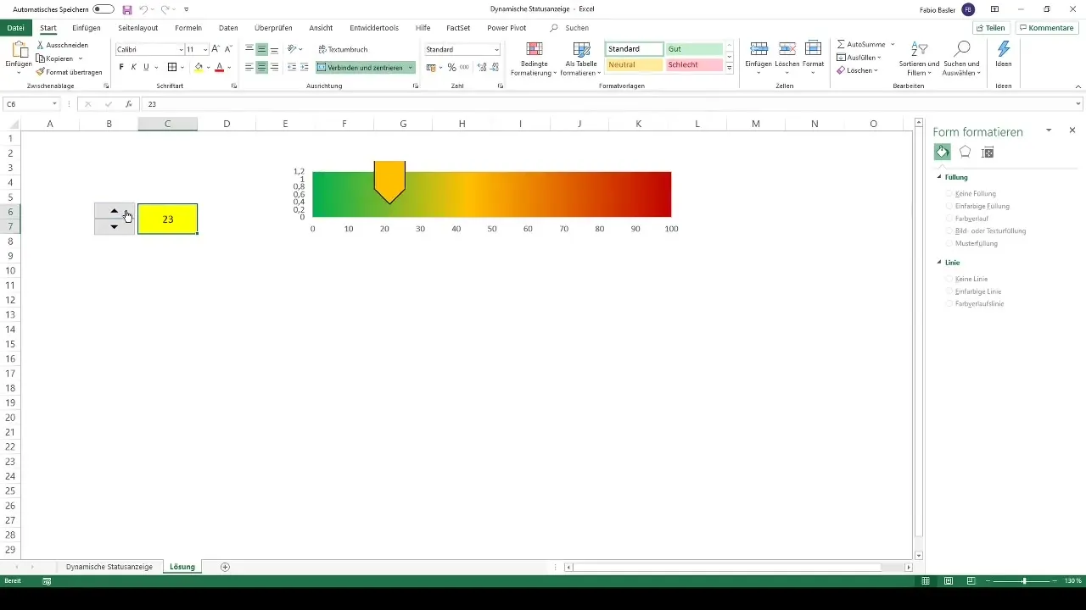Click the center alignment icon
This screenshot has width=1086, height=610.
[262, 67]
